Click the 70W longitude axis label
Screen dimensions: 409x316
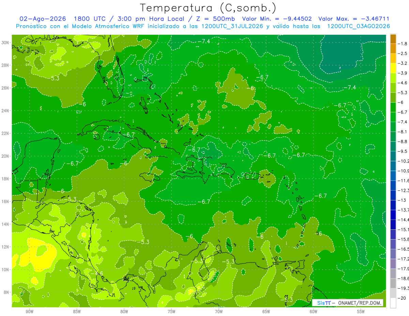coord(219,312)
